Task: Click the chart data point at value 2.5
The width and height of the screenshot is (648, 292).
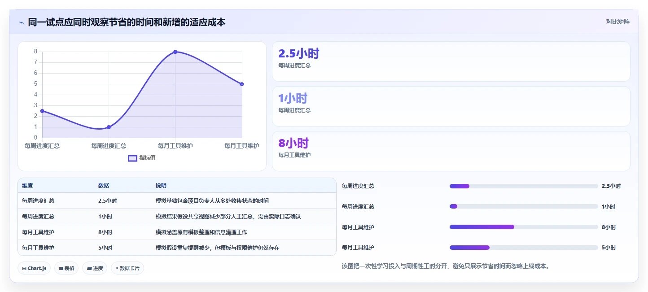Action: 42,111
